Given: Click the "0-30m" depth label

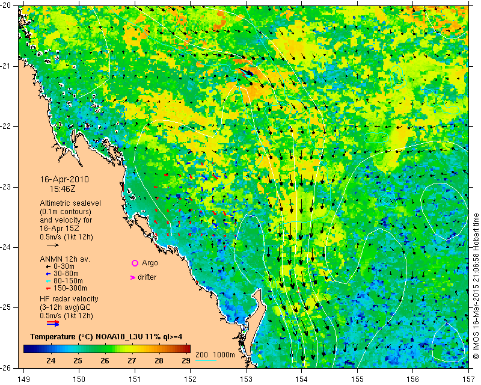Looking at the screenshot, I should [64, 266].
